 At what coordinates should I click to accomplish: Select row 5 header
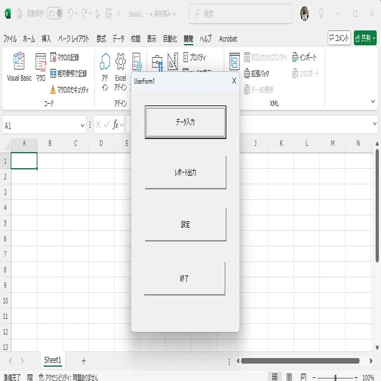click(6, 223)
